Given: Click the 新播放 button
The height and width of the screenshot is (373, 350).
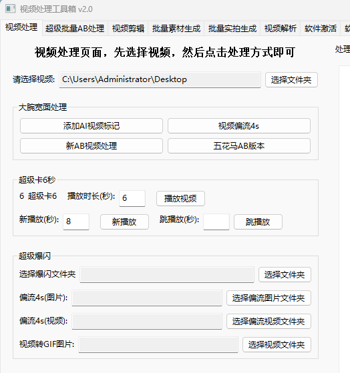Looking at the screenshot, I should click(124, 222).
